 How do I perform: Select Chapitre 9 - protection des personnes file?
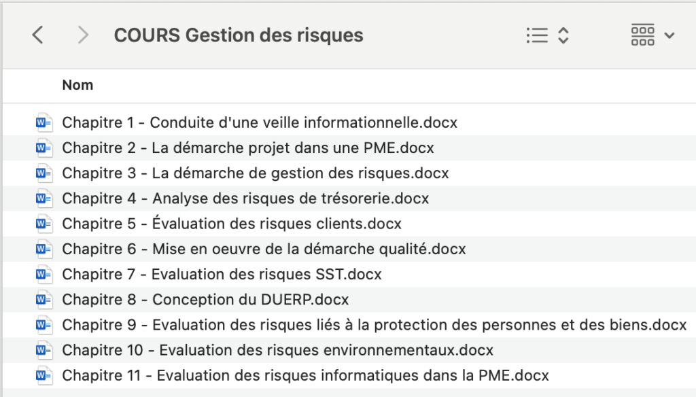click(349, 325)
